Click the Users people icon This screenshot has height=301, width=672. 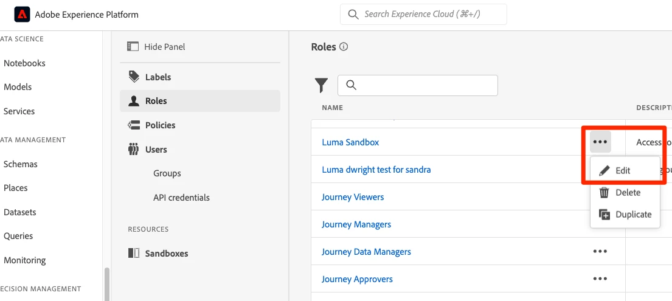(134, 150)
